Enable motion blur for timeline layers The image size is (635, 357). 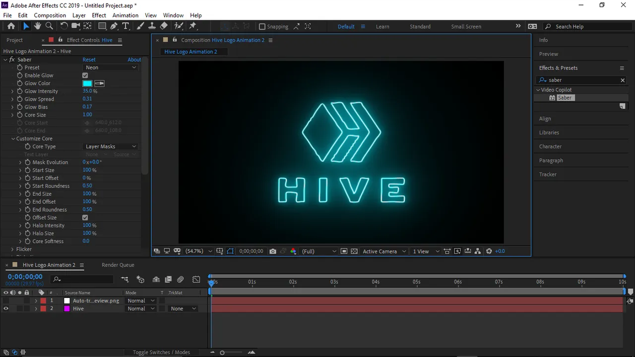pyautogui.click(x=181, y=280)
